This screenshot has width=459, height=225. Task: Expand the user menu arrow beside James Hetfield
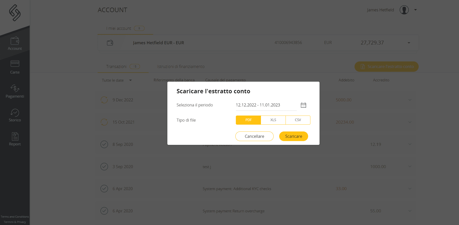pyautogui.click(x=415, y=10)
